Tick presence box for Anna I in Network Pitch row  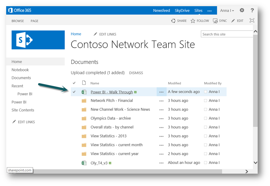click(x=205, y=100)
